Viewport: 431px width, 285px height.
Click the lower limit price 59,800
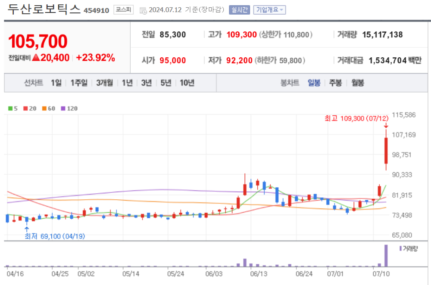pyautogui.click(x=290, y=61)
